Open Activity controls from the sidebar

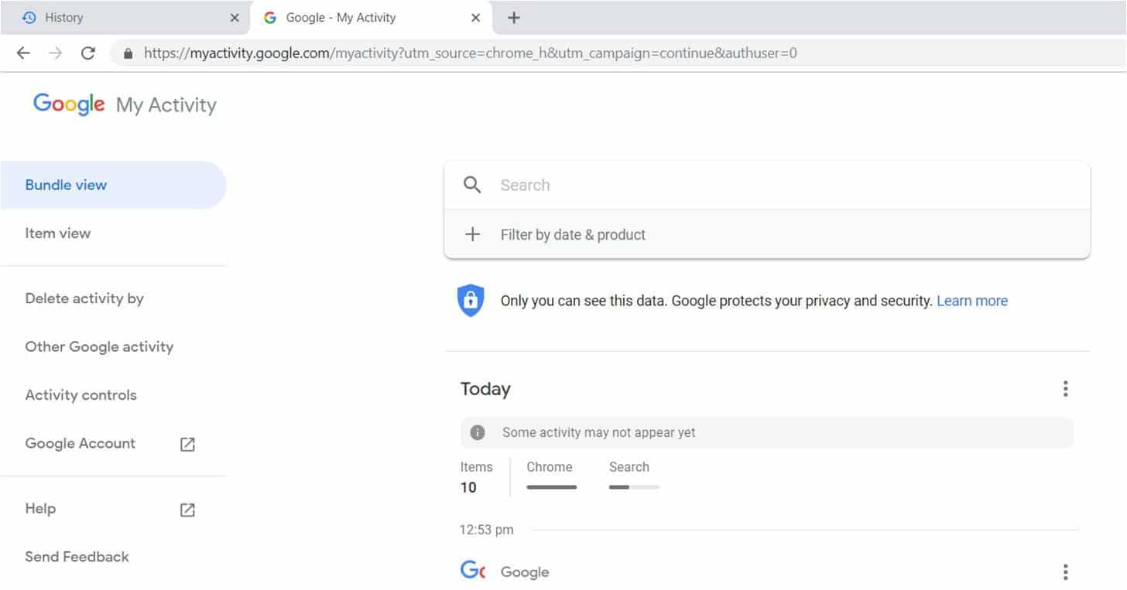(x=80, y=394)
